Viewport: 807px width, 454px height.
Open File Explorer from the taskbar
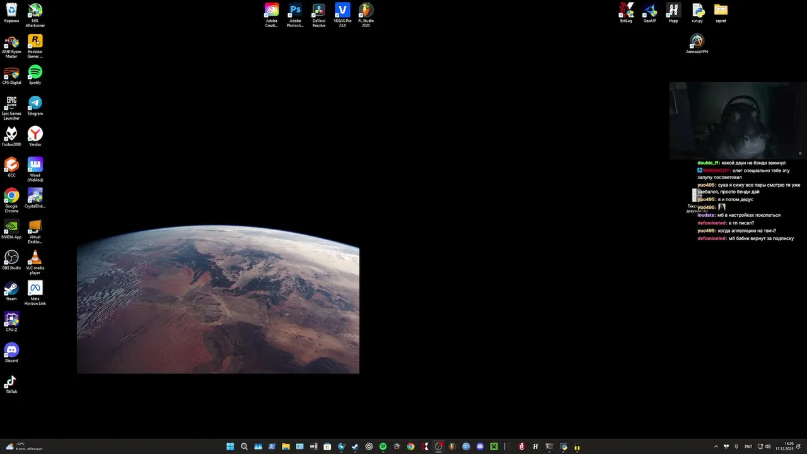[286, 446]
